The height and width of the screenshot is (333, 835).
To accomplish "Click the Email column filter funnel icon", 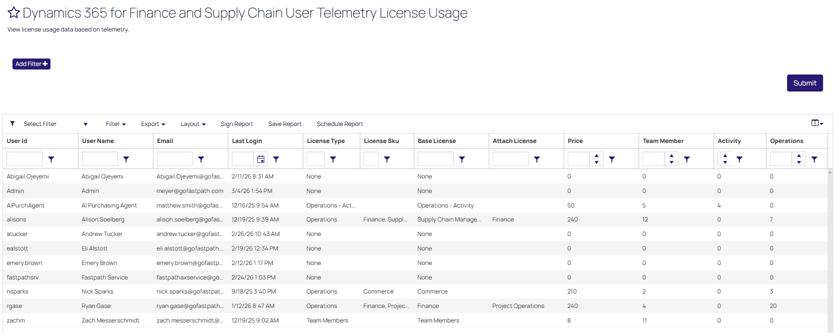I will (201, 159).
